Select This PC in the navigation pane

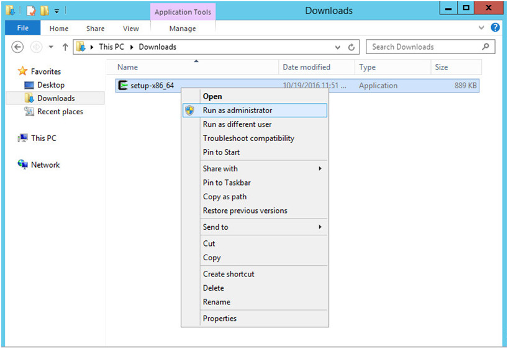[43, 138]
